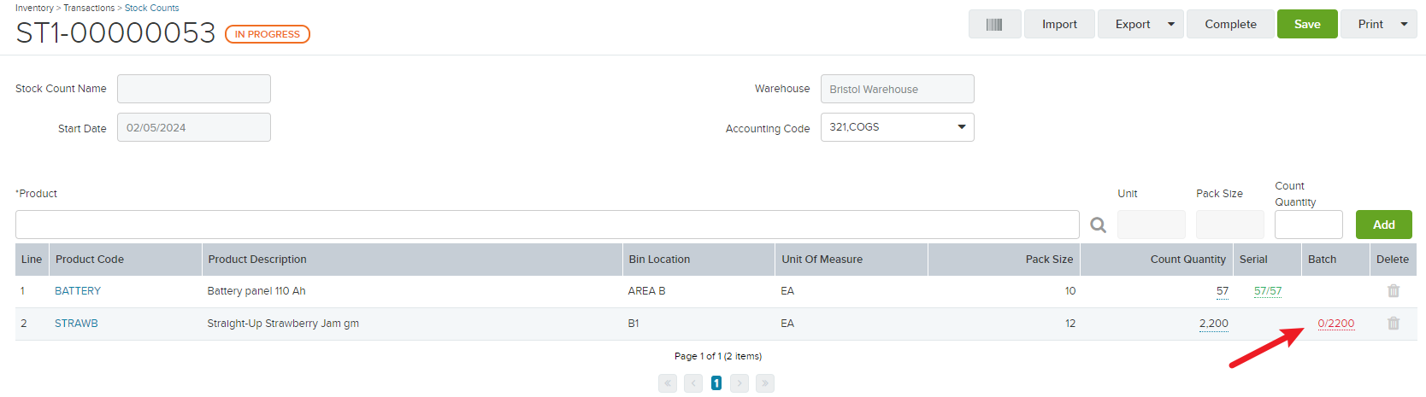
Task: Open the Stock Counts breadcrumb link
Action: 152,8
